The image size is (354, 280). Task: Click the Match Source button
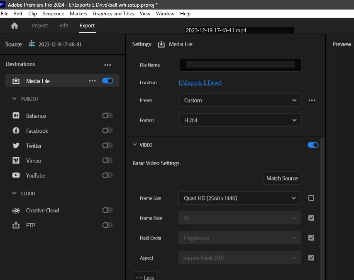click(x=282, y=178)
